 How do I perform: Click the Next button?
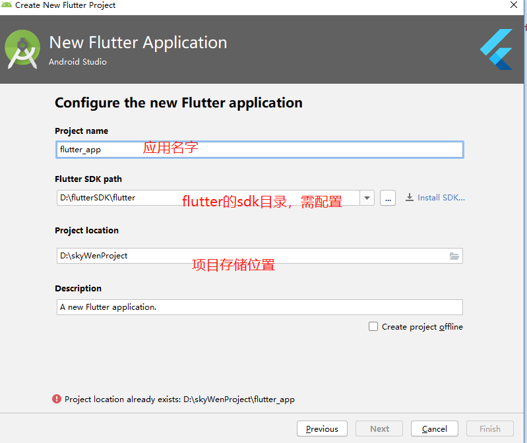point(379,428)
